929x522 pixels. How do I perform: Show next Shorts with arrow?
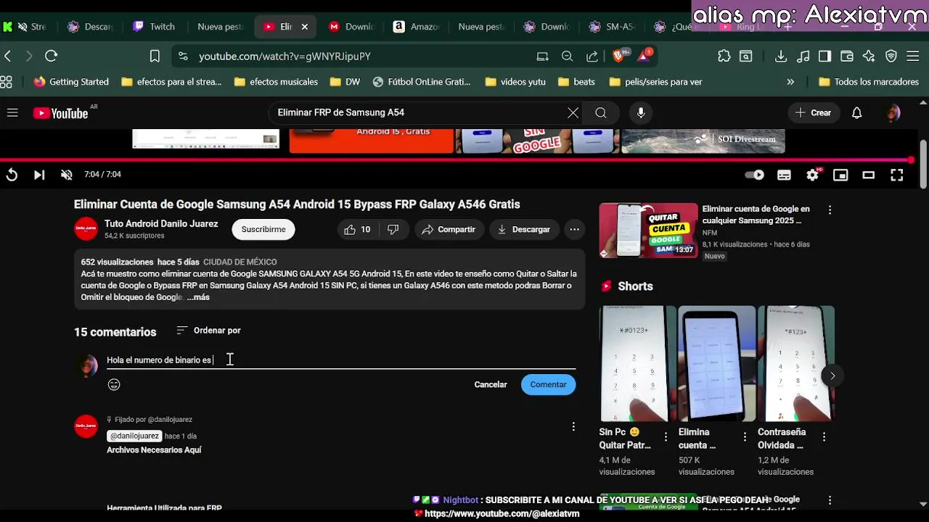[x=832, y=376]
